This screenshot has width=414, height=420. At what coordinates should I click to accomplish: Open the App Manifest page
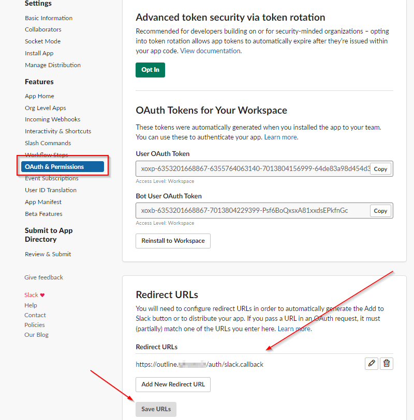pyautogui.click(x=43, y=202)
